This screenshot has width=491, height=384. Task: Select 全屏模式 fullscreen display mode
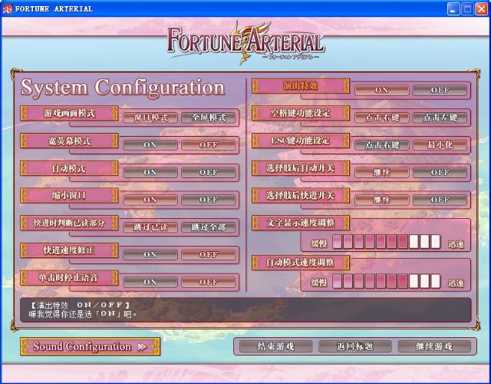pos(209,118)
